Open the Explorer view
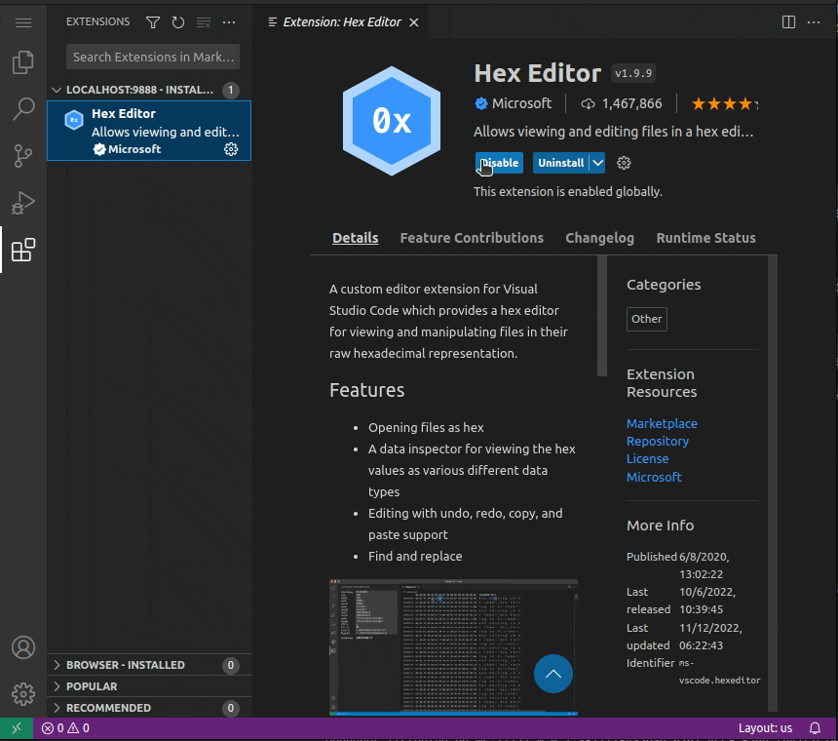The height and width of the screenshot is (741, 838). (x=23, y=62)
